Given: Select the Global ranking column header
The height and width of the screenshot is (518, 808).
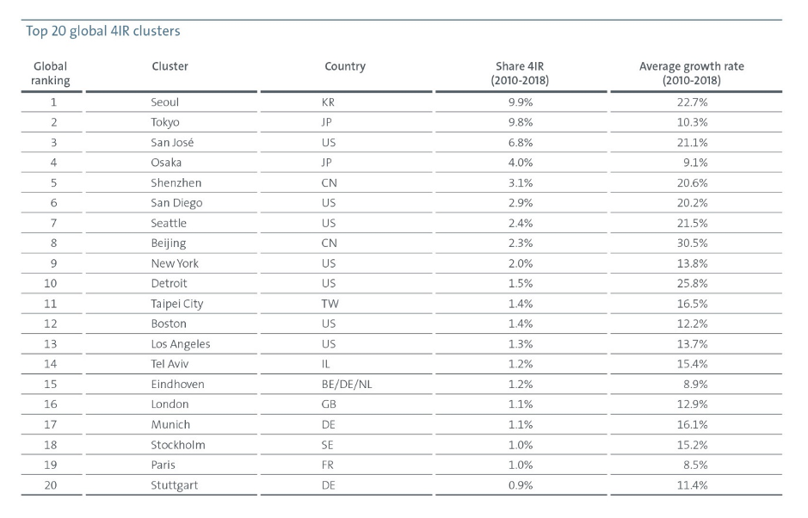Looking at the screenshot, I should (50, 73).
